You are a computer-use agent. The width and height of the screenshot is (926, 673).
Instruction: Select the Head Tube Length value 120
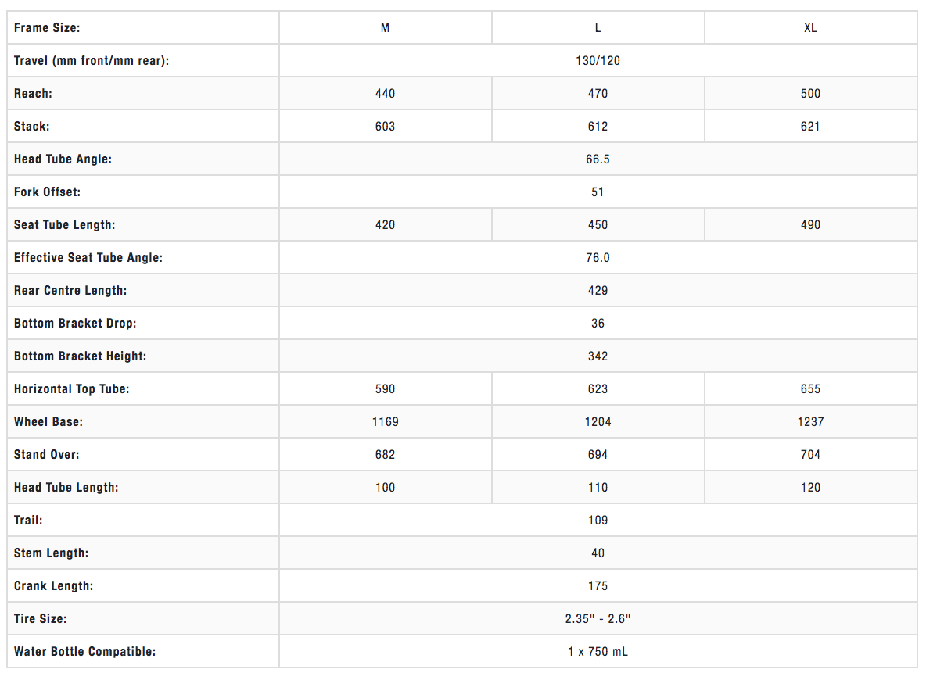coord(810,488)
